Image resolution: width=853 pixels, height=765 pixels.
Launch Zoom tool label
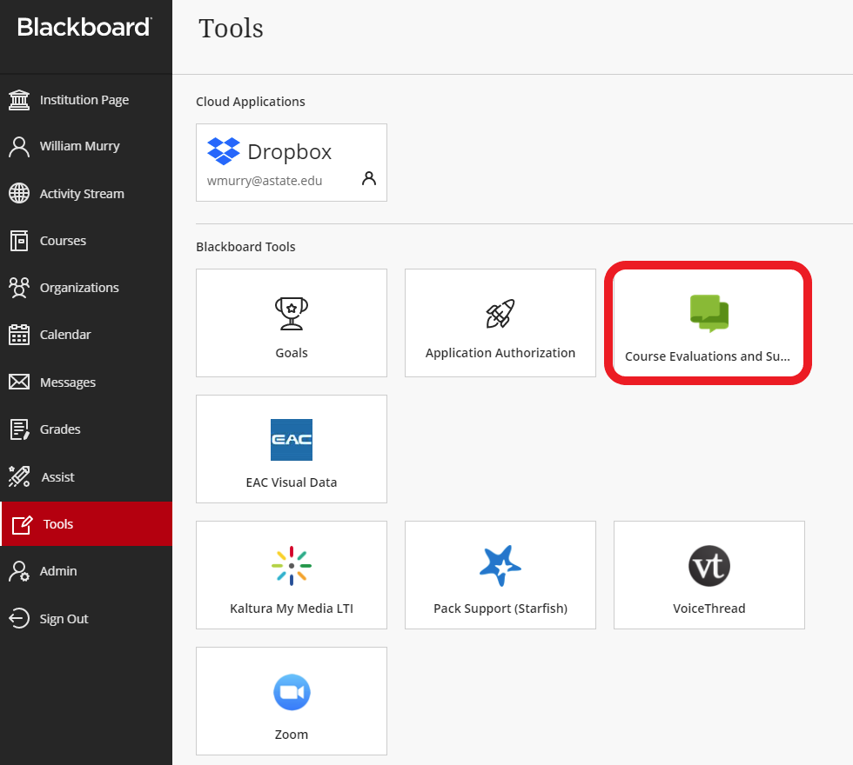click(x=292, y=735)
